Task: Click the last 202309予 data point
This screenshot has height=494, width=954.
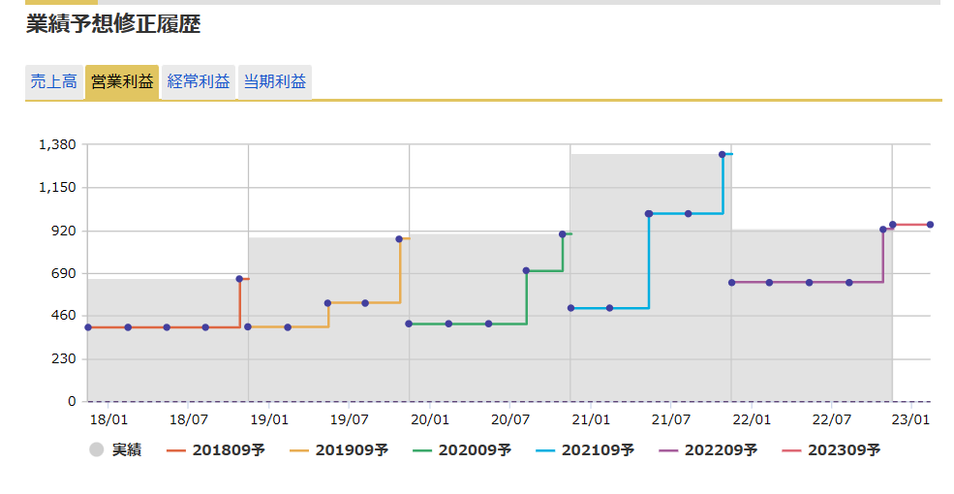Action: coord(930,225)
